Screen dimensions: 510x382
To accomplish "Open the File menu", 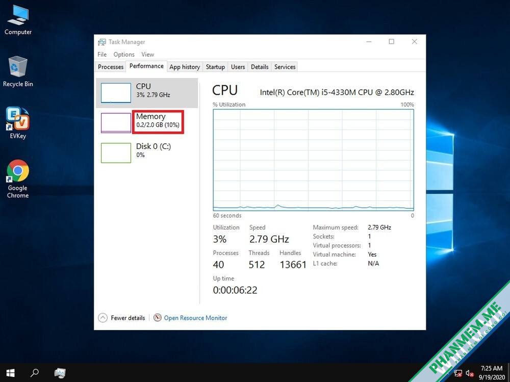I will [102, 55].
